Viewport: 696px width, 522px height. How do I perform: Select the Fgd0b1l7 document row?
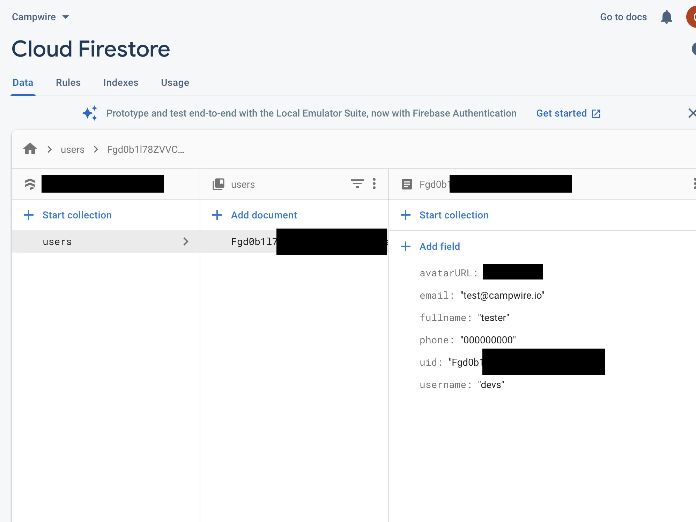coord(254,241)
